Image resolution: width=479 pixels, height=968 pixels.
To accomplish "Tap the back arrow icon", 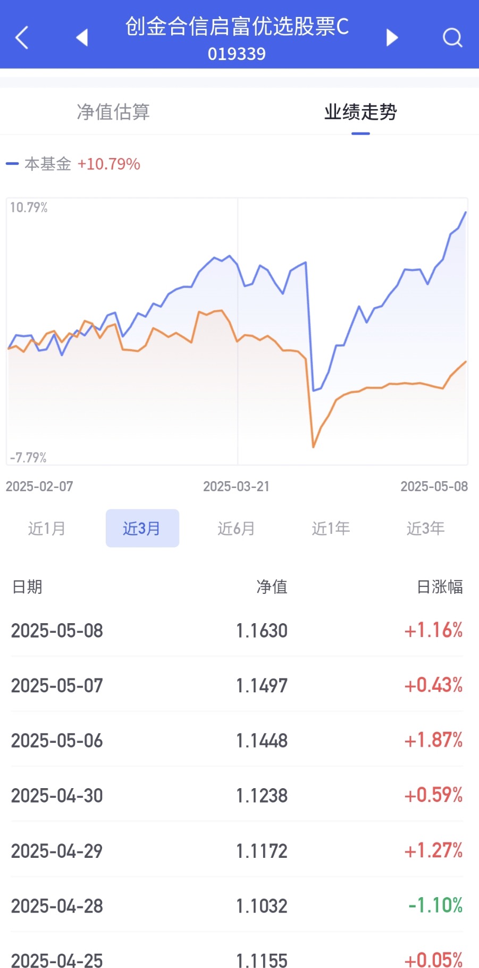I will pos(22,38).
